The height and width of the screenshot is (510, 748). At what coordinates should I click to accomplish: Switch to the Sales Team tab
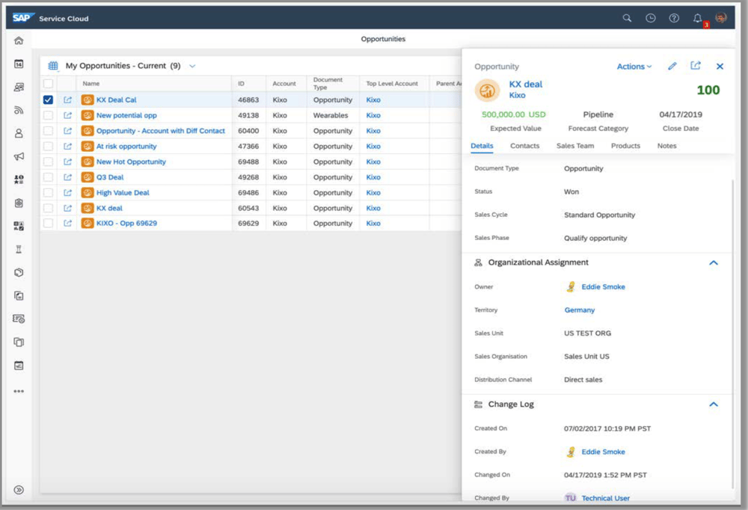(x=575, y=146)
